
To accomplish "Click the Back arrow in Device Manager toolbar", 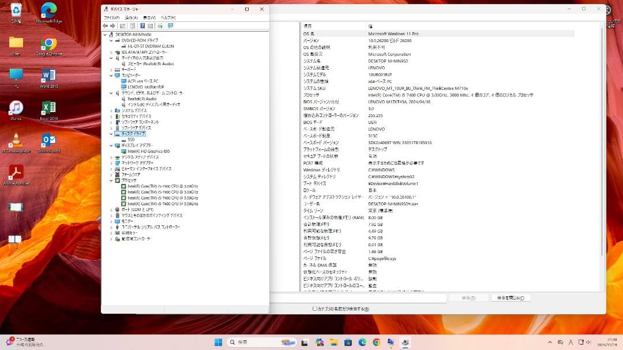I will [105, 26].
